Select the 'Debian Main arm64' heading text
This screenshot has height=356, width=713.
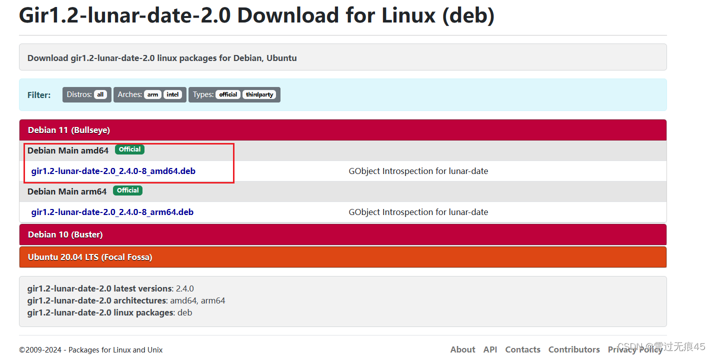pyautogui.click(x=67, y=191)
